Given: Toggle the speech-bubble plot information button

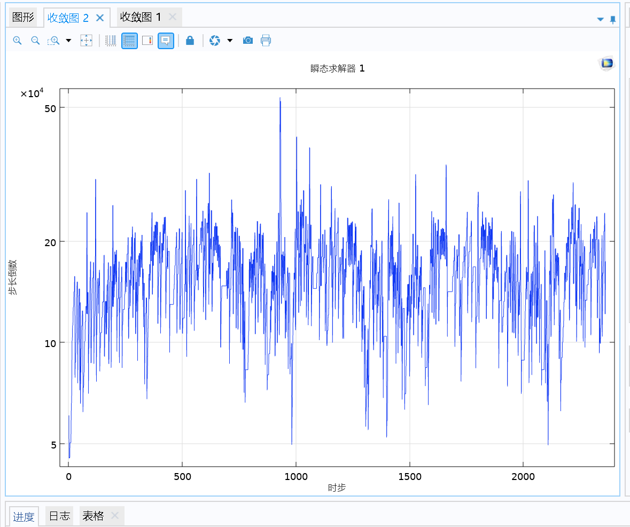Looking at the screenshot, I should [166, 41].
